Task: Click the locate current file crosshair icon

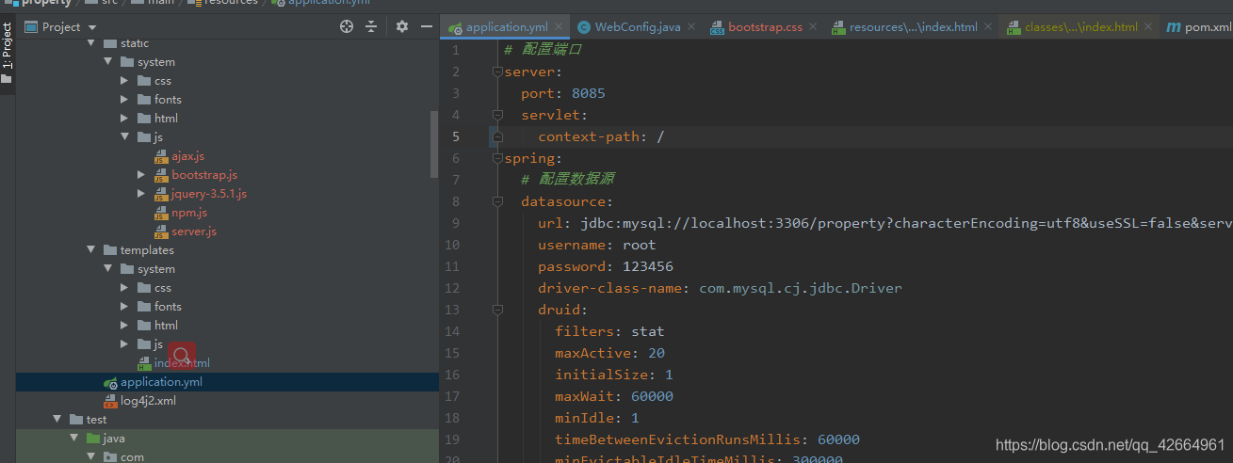Action: (347, 26)
